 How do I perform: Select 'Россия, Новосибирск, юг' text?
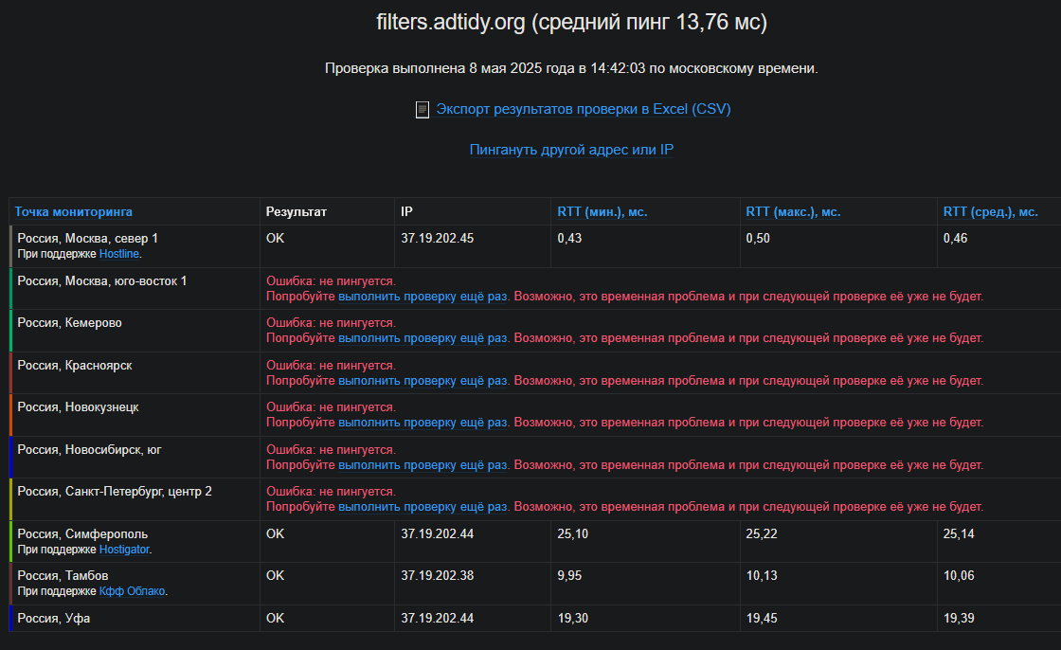click(89, 449)
